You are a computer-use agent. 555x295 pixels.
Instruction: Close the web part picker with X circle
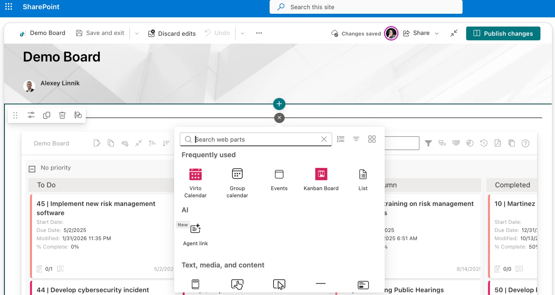click(x=279, y=118)
